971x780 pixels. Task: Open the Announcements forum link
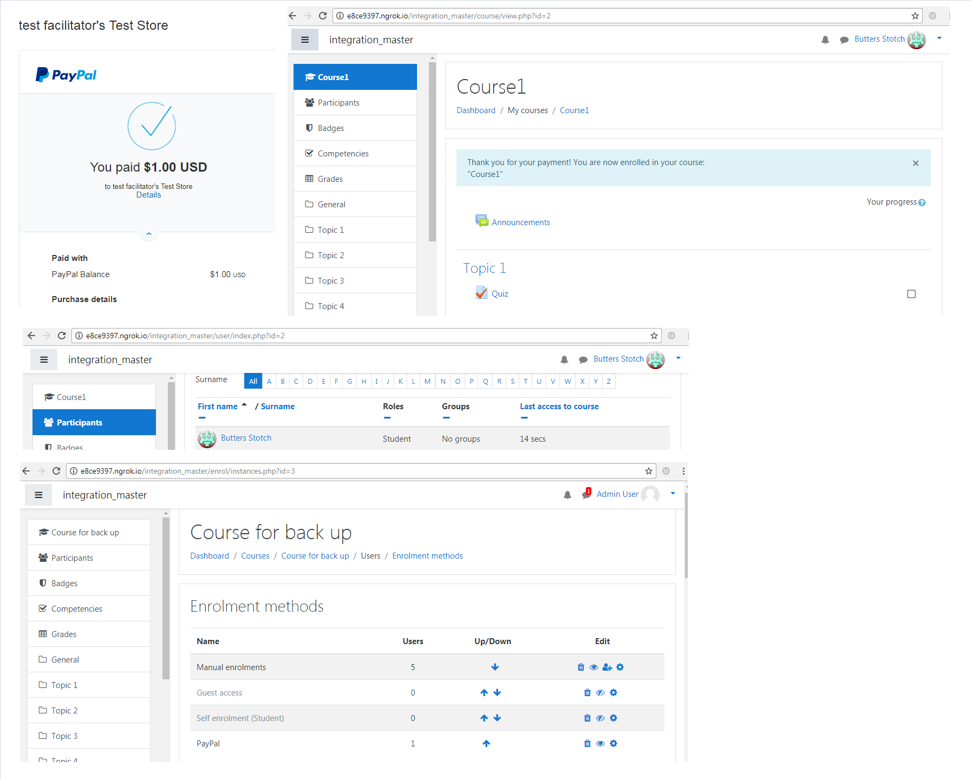tap(520, 222)
